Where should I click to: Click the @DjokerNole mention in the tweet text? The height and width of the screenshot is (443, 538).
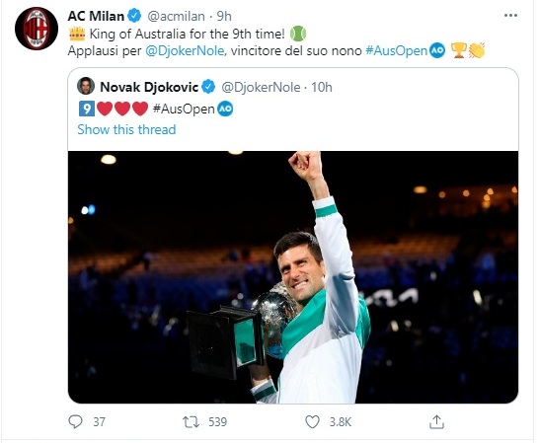186,50
